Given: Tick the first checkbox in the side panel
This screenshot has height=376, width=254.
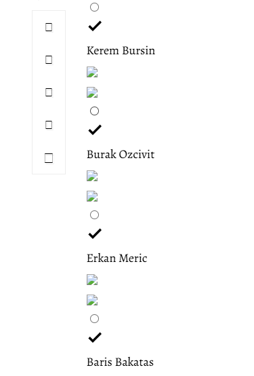Looking at the screenshot, I should pyautogui.click(x=49, y=27).
